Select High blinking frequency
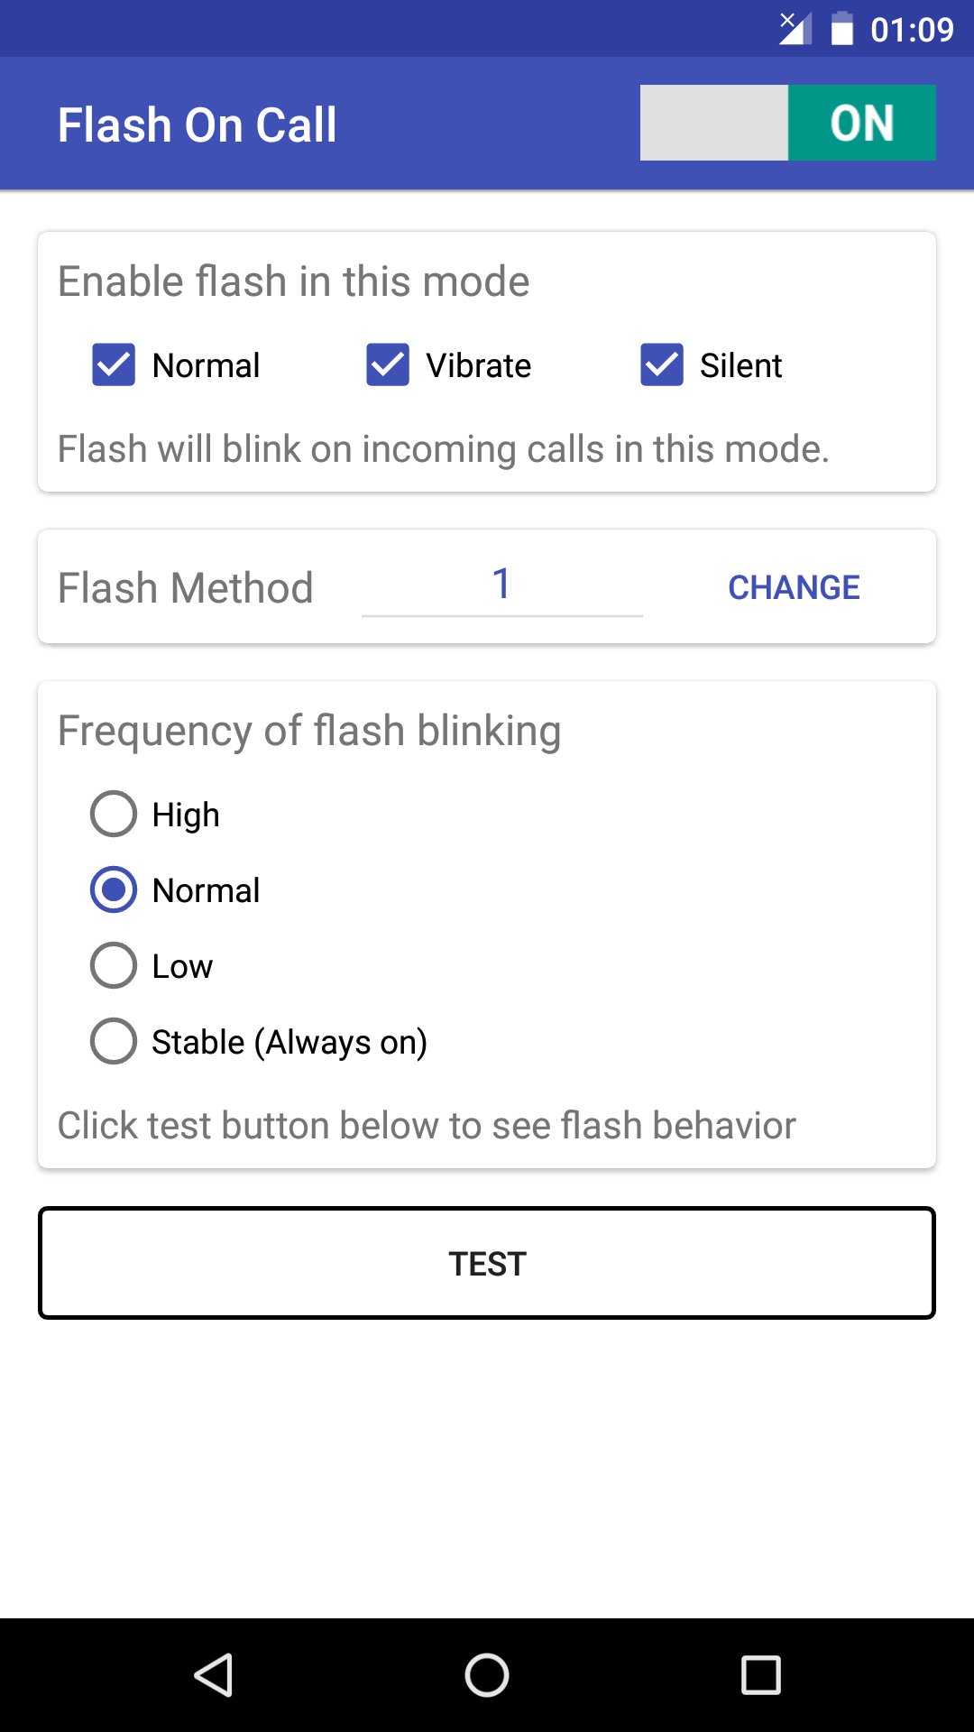 pos(114,815)
